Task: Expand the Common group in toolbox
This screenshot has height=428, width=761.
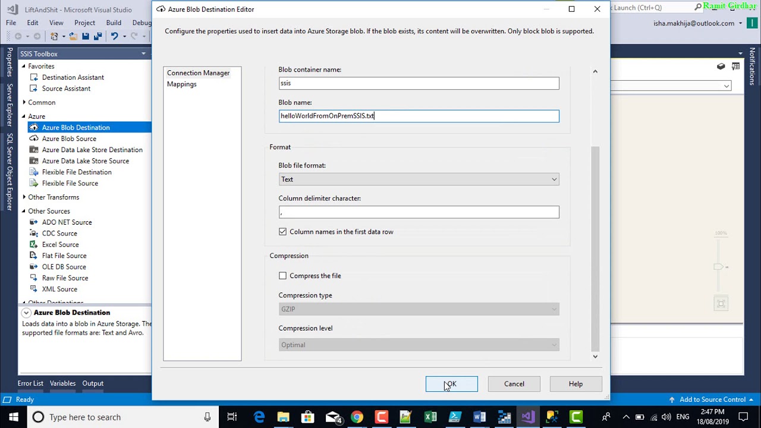Action: (24, 102)
